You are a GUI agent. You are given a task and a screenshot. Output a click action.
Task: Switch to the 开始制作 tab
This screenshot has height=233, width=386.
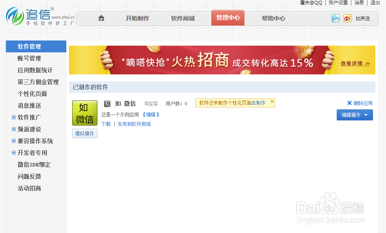pyautogui.click(x=137, y=18)
